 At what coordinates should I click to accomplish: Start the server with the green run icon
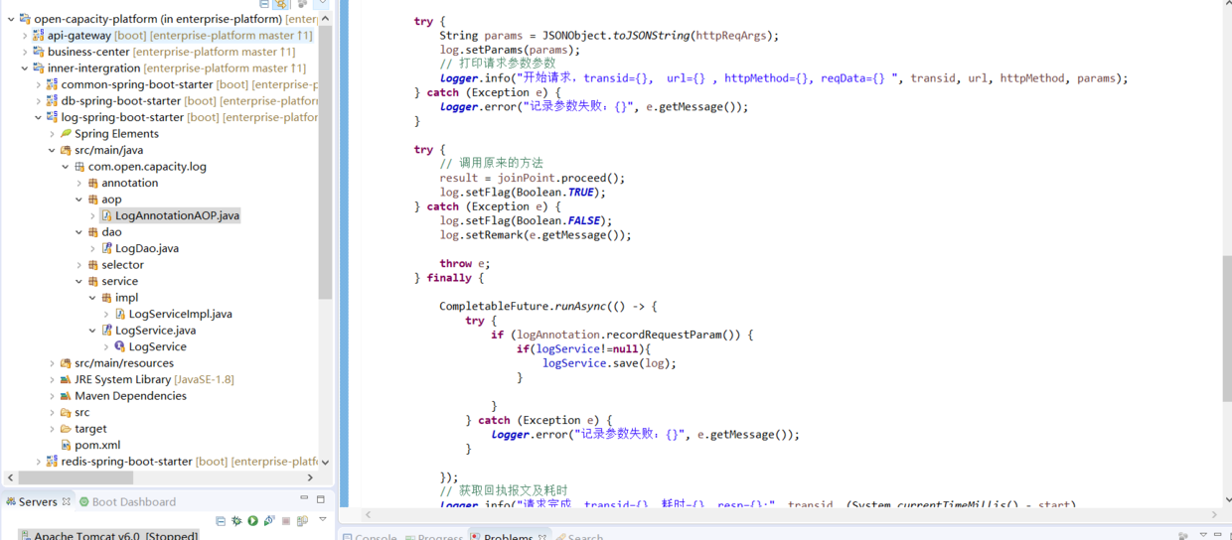point(253,520)
